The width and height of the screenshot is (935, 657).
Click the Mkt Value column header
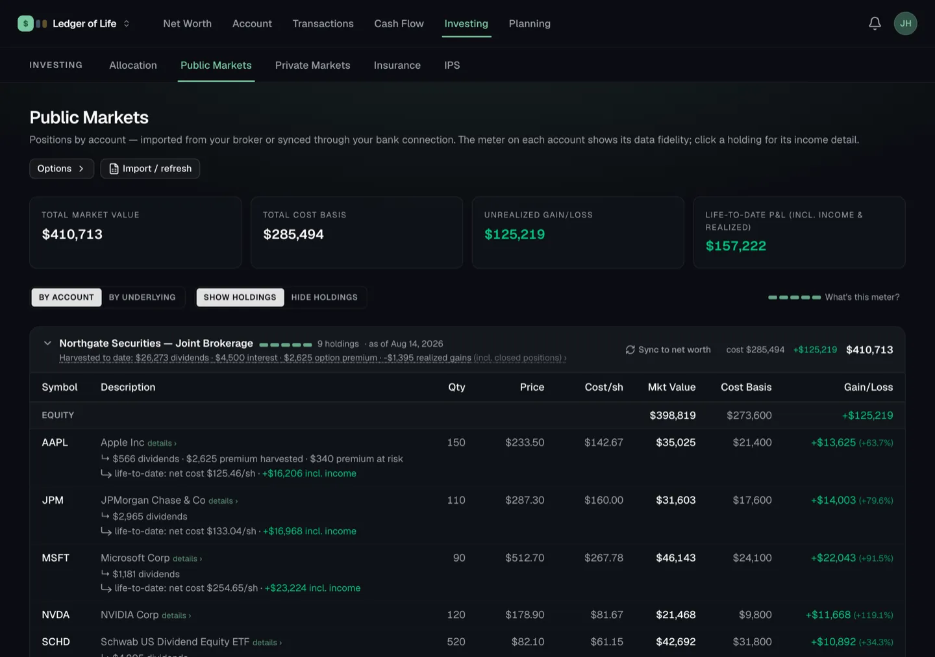pos(671,387)
